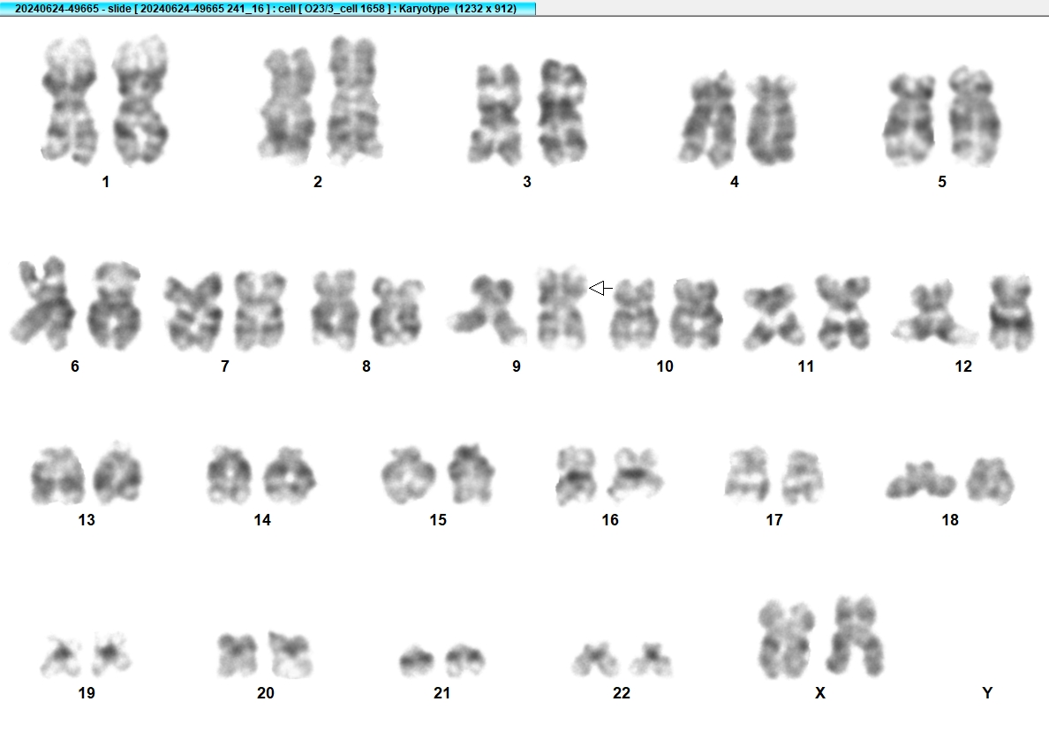Select the right chromosome 8 homolog
The width and height of the screenshot is (1049, 747).
397,313
